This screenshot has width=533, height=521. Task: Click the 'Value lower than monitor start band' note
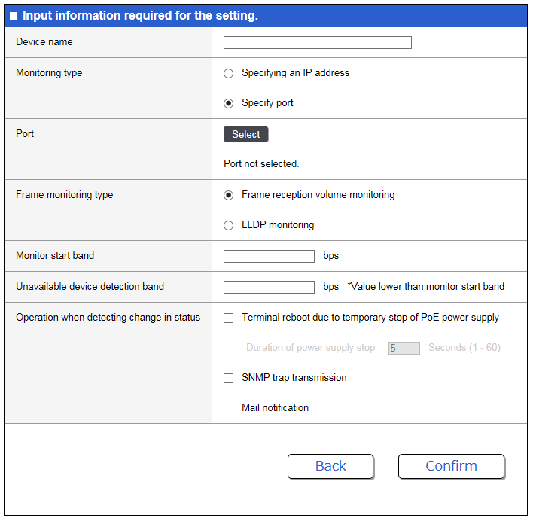425,287
